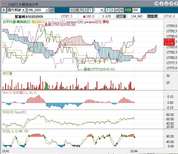Click the %K legend label

click(x=21, y=131)
